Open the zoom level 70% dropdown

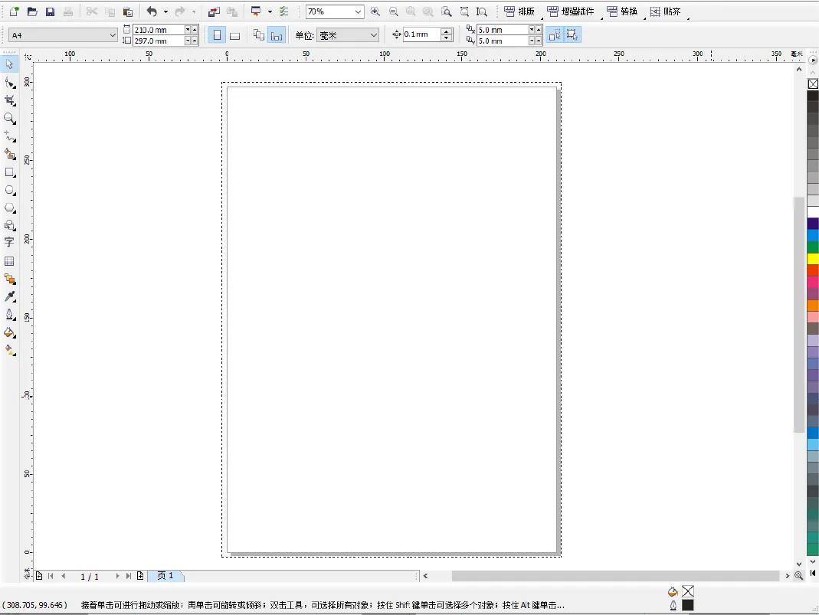pyautogui.click(x=358, y=11)
